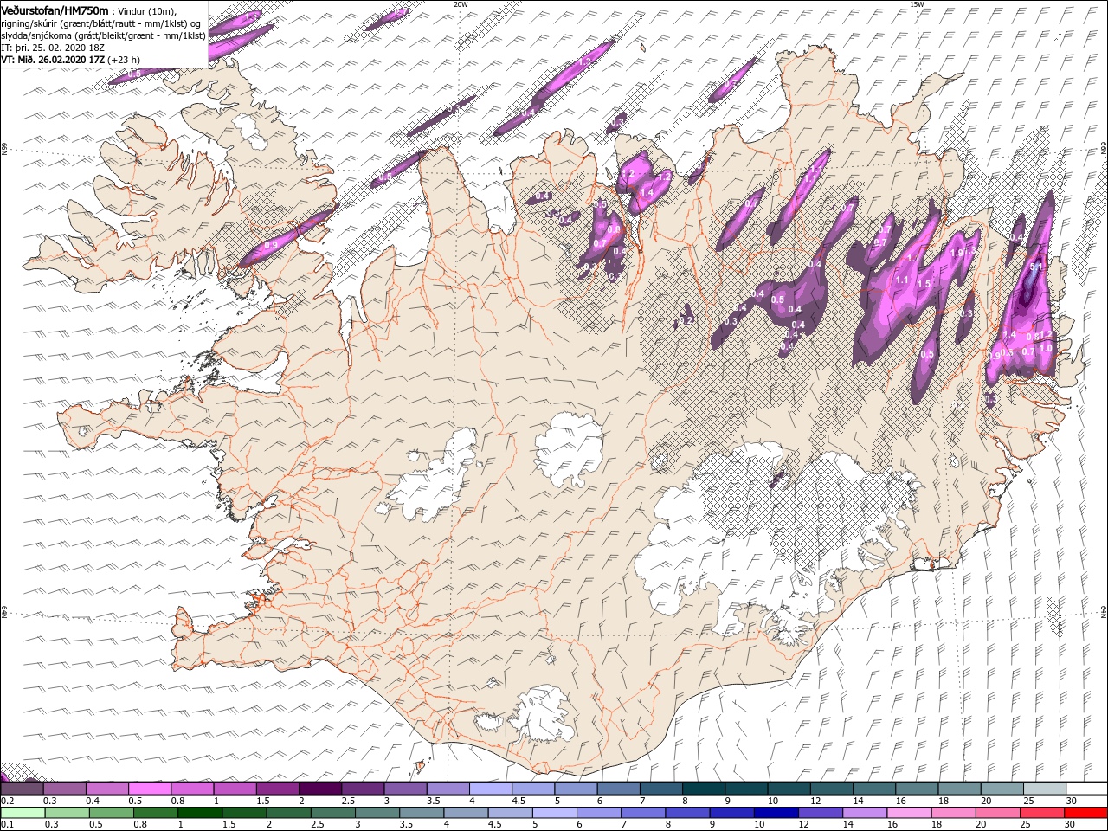Click the '0.1' label starting the rain legend
The image size is (1108, 831).
coord(8,824)
